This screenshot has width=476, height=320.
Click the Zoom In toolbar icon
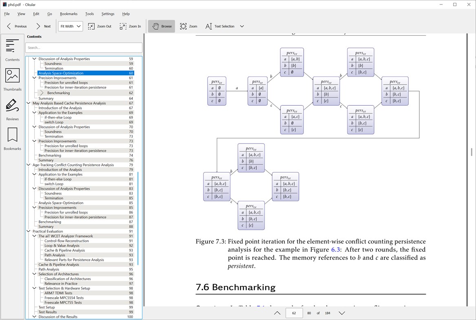[x=130, y=26]
